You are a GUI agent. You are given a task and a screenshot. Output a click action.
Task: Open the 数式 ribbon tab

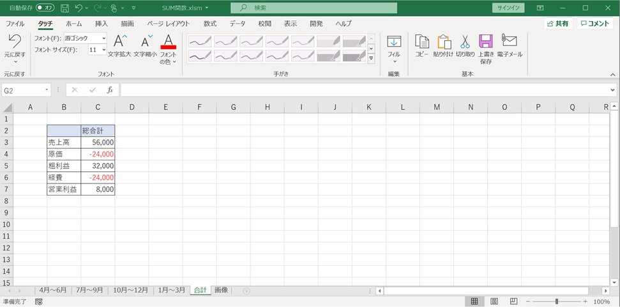pos(209,23)
